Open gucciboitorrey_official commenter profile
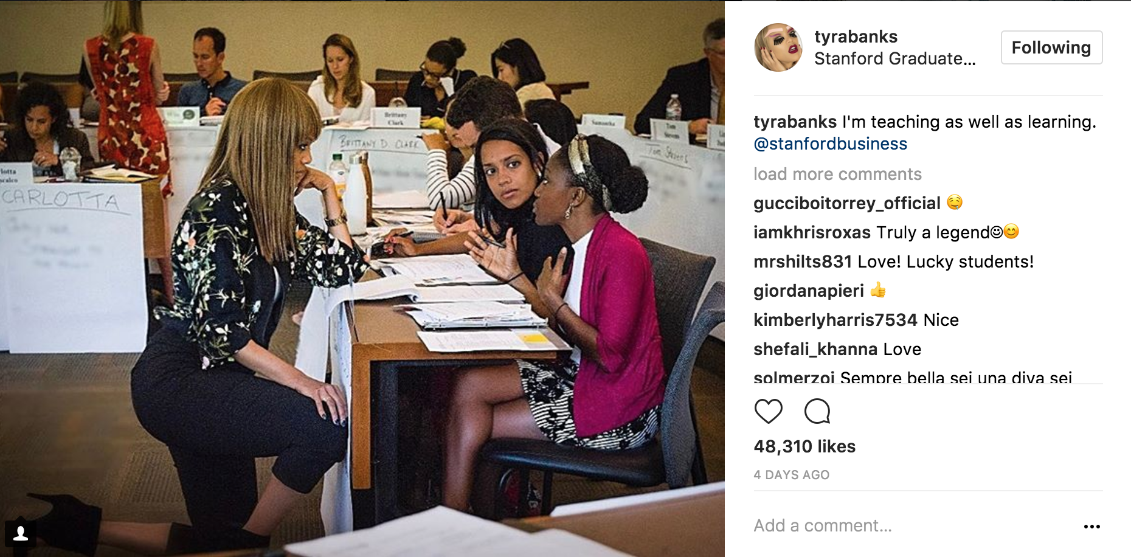The image size is (1131, 557). coord(847,203)
